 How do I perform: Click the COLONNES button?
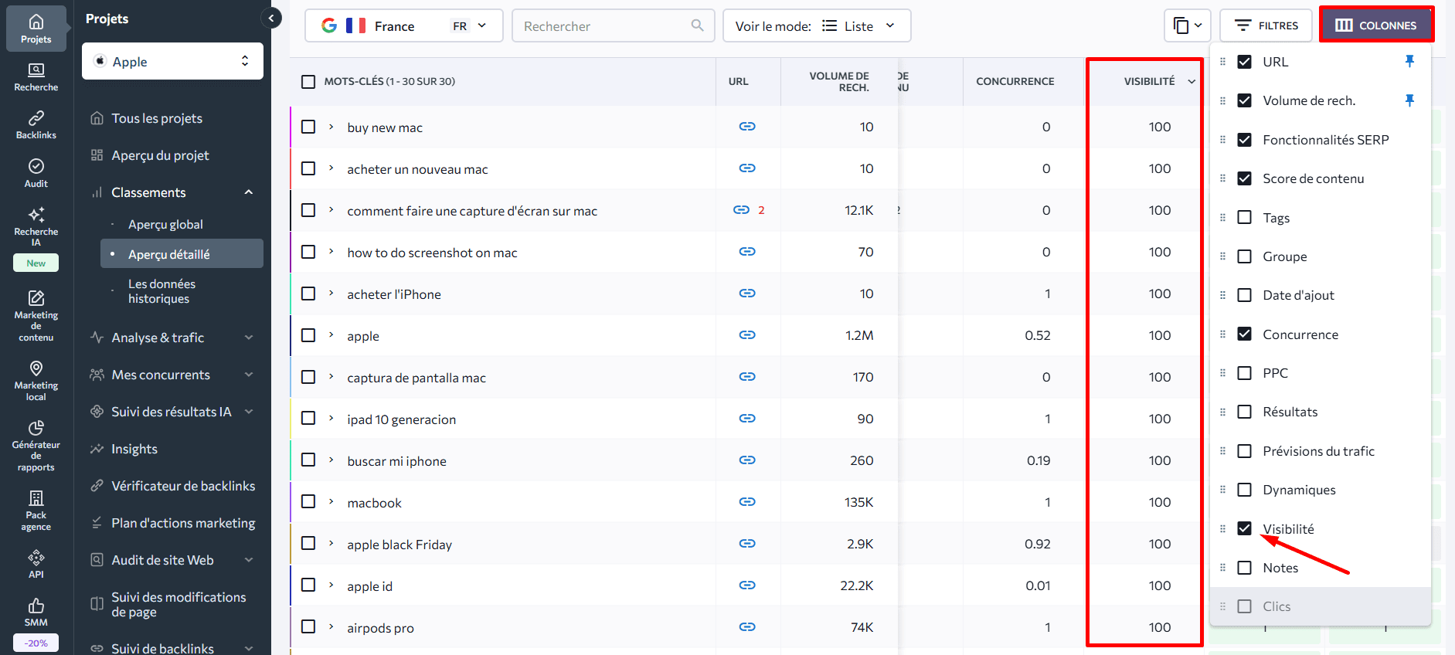coord(1376,25)
